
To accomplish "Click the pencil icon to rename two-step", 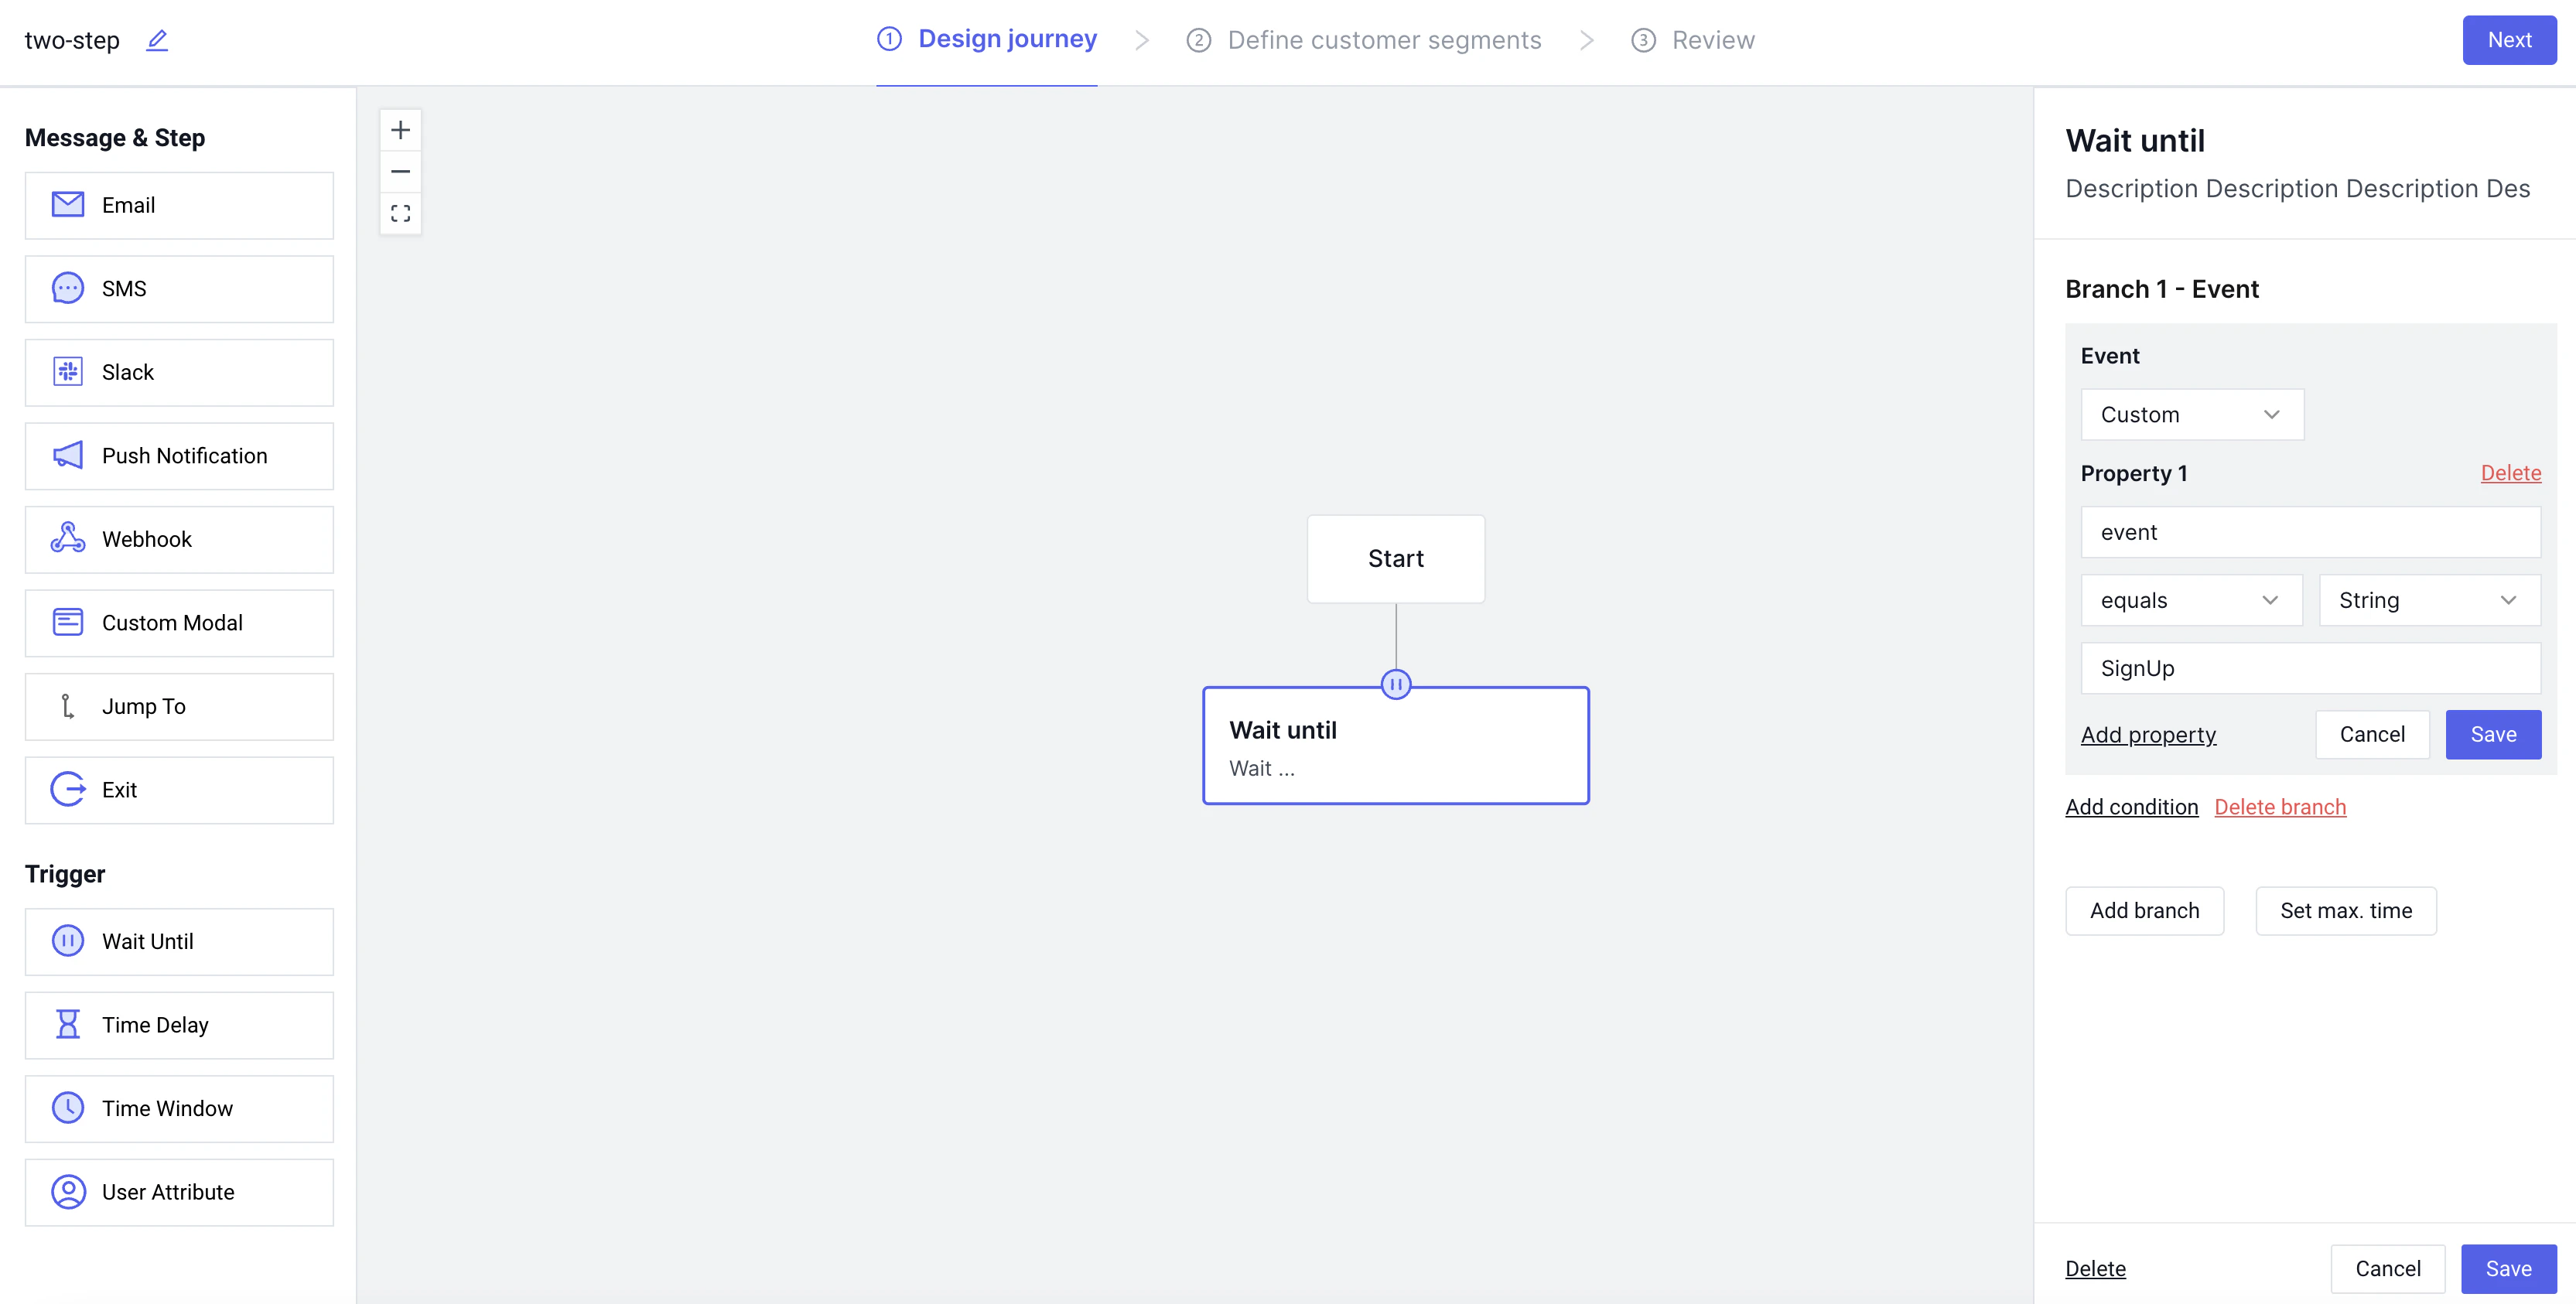I will tap(156, 40).
